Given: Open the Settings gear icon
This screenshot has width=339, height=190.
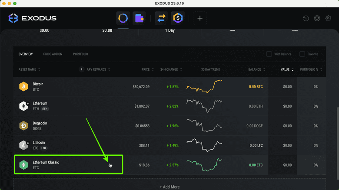Looking at the screenshot, I should click(x=328, y=19).
